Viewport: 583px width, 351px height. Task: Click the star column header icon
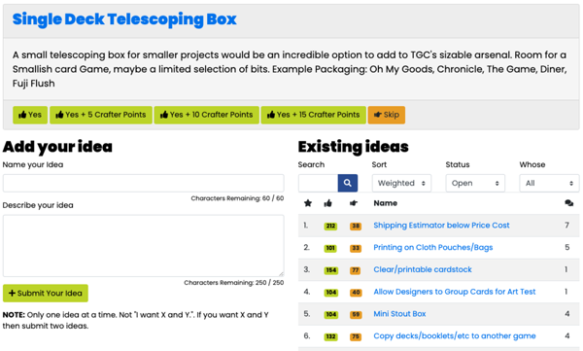(x=308, y=203)
